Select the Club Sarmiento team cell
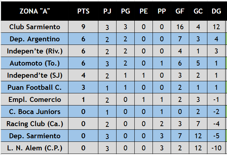227x155 pixels. pos(35,27)
